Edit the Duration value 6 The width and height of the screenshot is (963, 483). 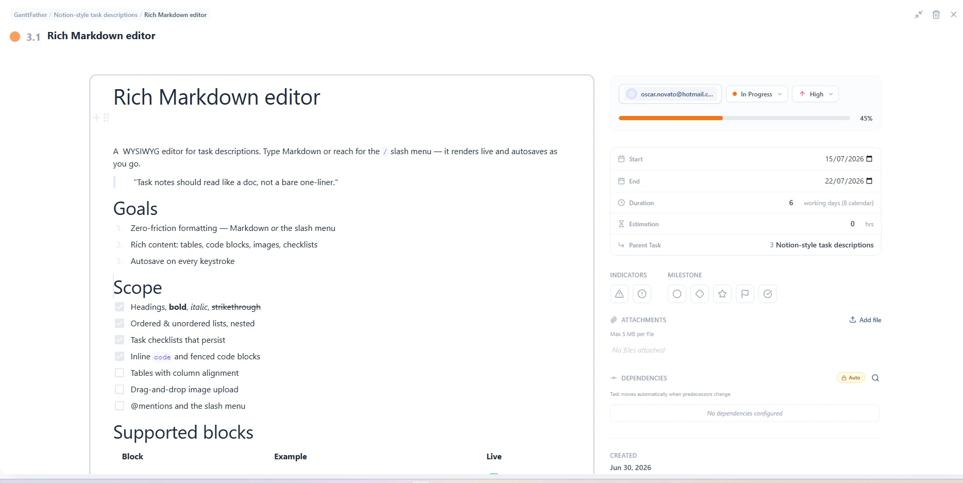pyautogui.click(x=791, y=203)
